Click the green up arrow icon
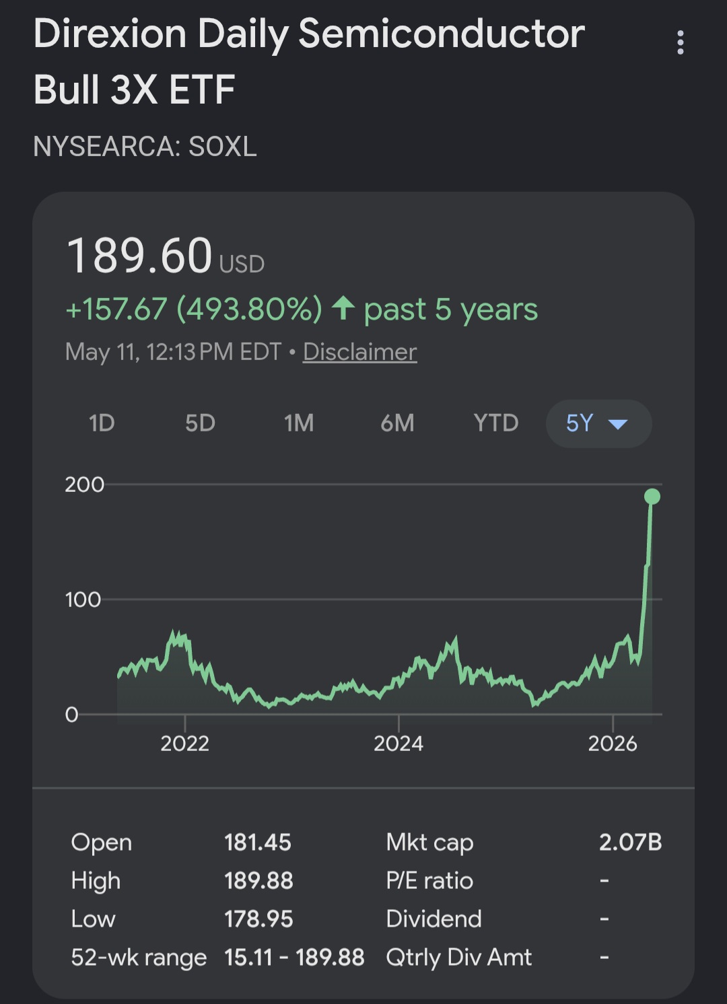This screenshot has width=727, height=1004. [x=343, y=308]
